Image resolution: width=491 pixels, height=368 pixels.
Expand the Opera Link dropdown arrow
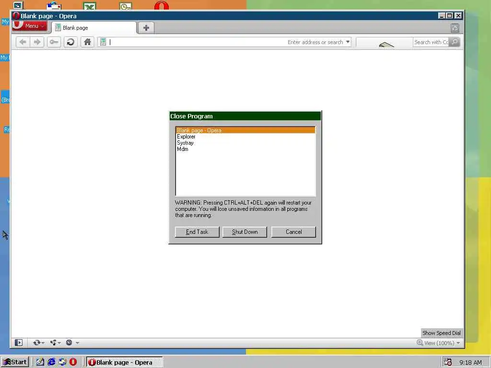tap(43, 343)
